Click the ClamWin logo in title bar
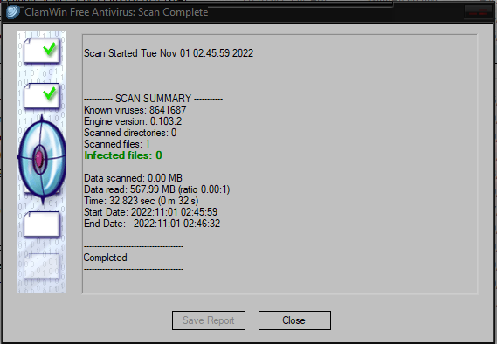Image resolution: width=497 pixels, height=344 pixels. [13, 12]
